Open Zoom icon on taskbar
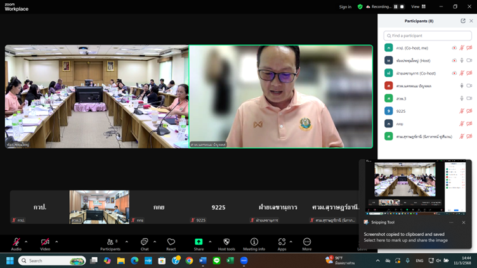 pyautogui.click(x=244, y=260)
